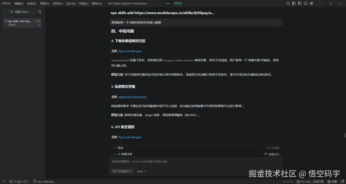The image size is (346, 184).
Task: Open PayController.java link under issue 4
Action: click(130, 51)
